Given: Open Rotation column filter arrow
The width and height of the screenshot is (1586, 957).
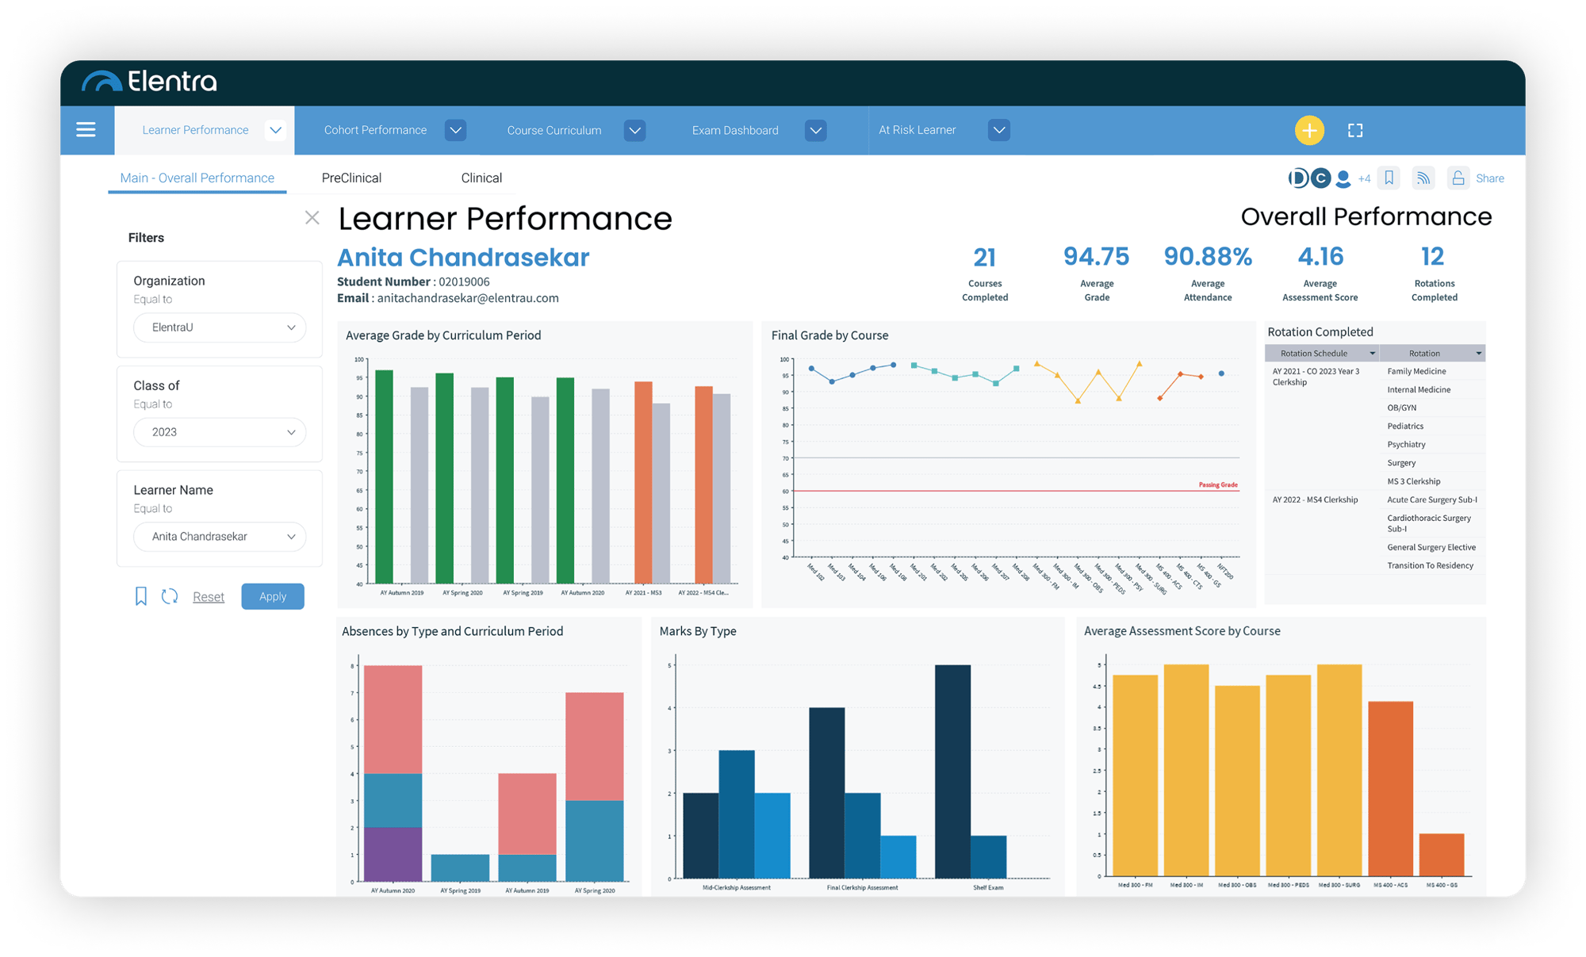Looking at the screenshot, I should pyautogui.click(x=1478, y=354).
